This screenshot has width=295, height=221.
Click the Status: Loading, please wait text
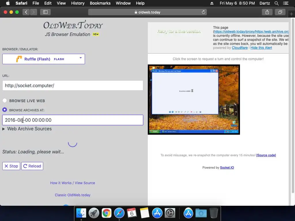[33, 152]
